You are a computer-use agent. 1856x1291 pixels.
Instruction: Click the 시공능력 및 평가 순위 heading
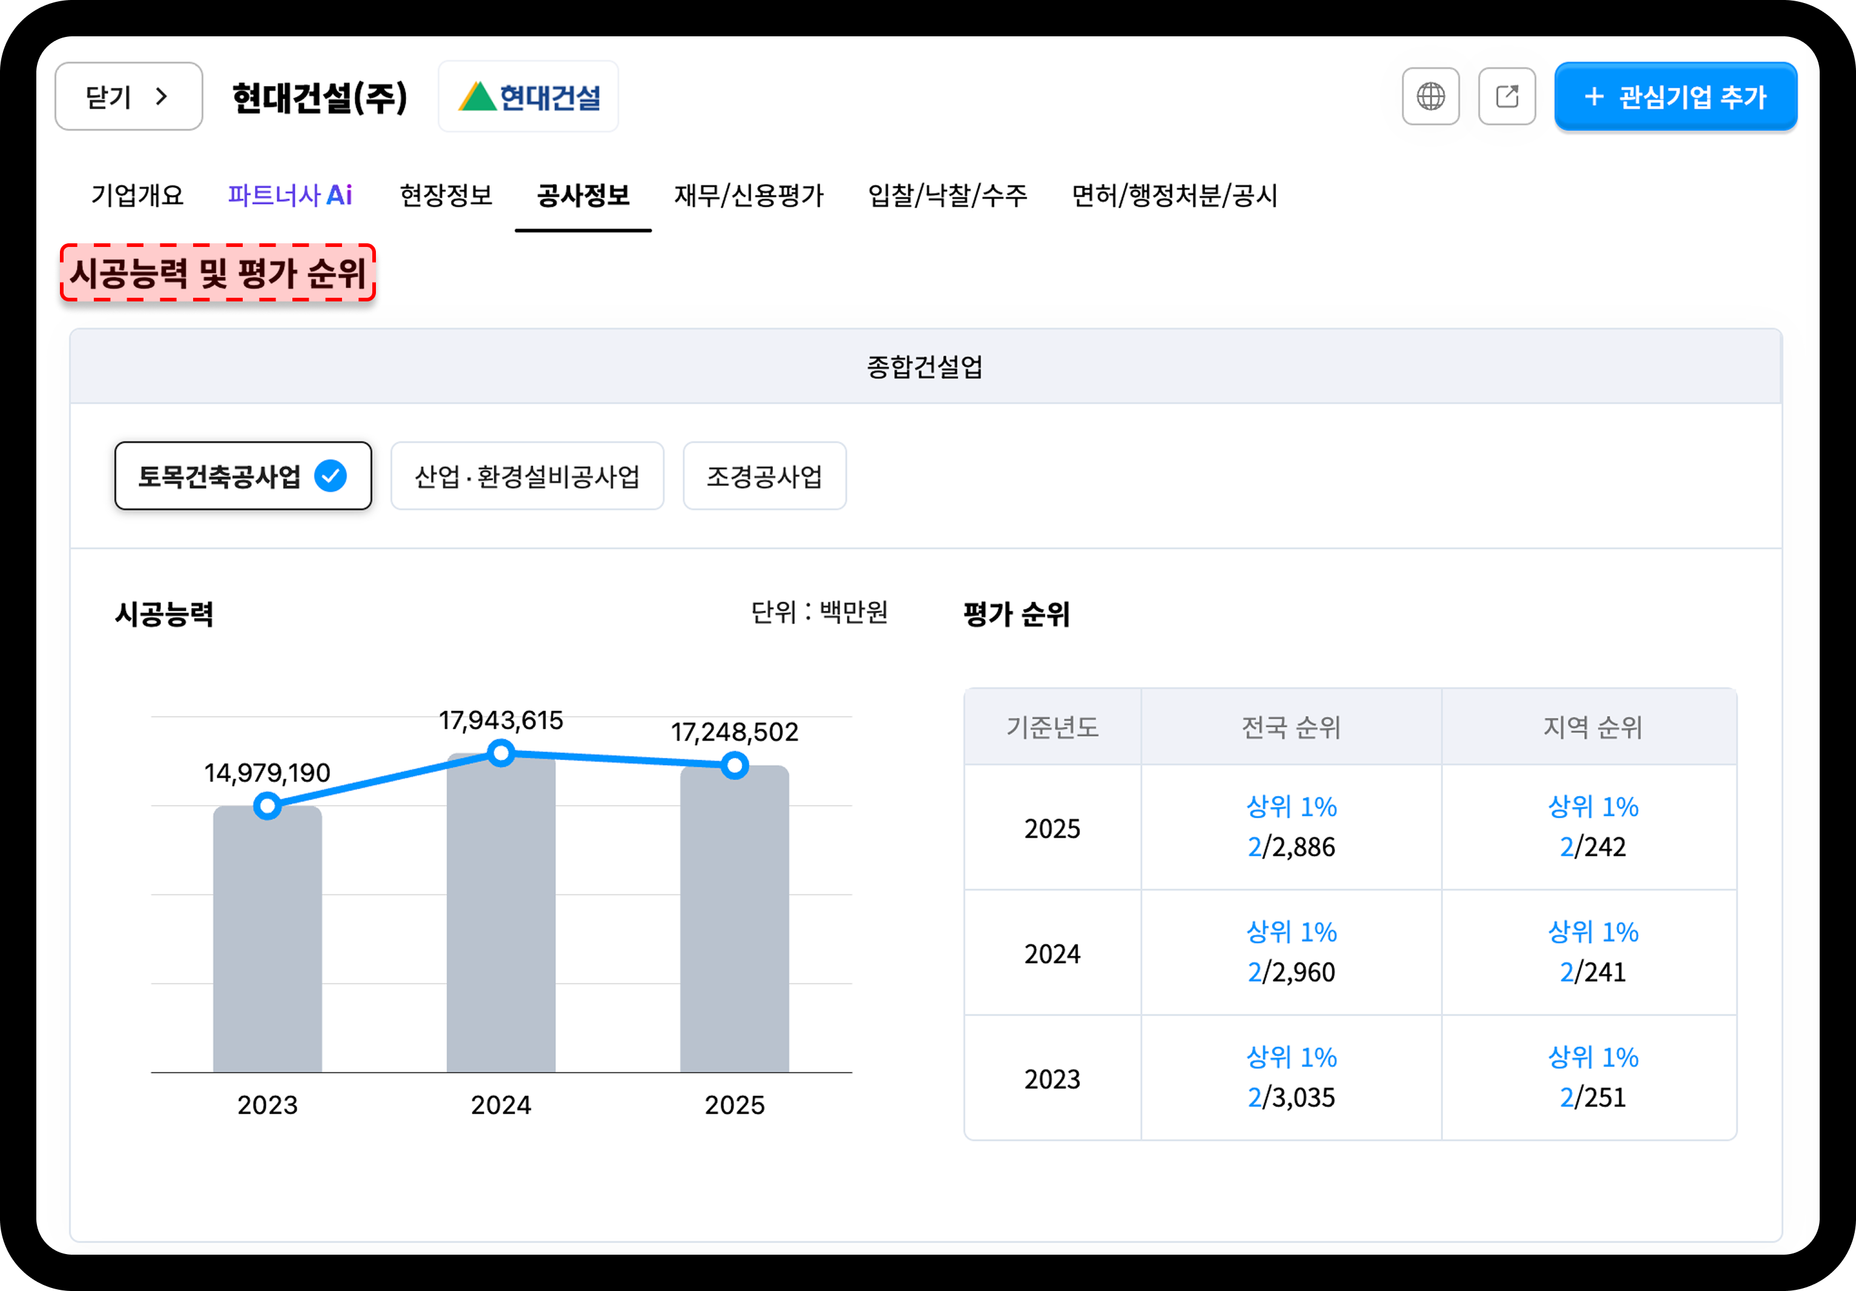(217, 272)
